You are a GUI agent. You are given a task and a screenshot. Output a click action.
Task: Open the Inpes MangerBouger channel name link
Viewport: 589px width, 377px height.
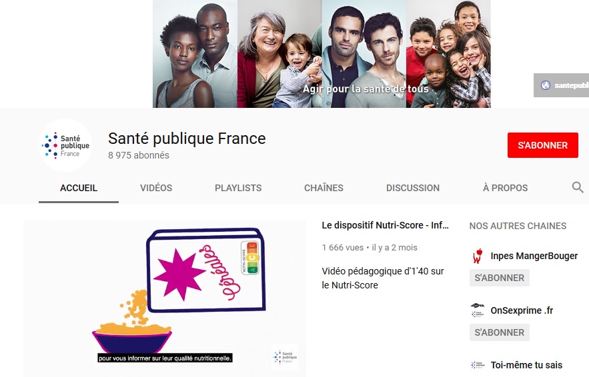click(534, 256)
